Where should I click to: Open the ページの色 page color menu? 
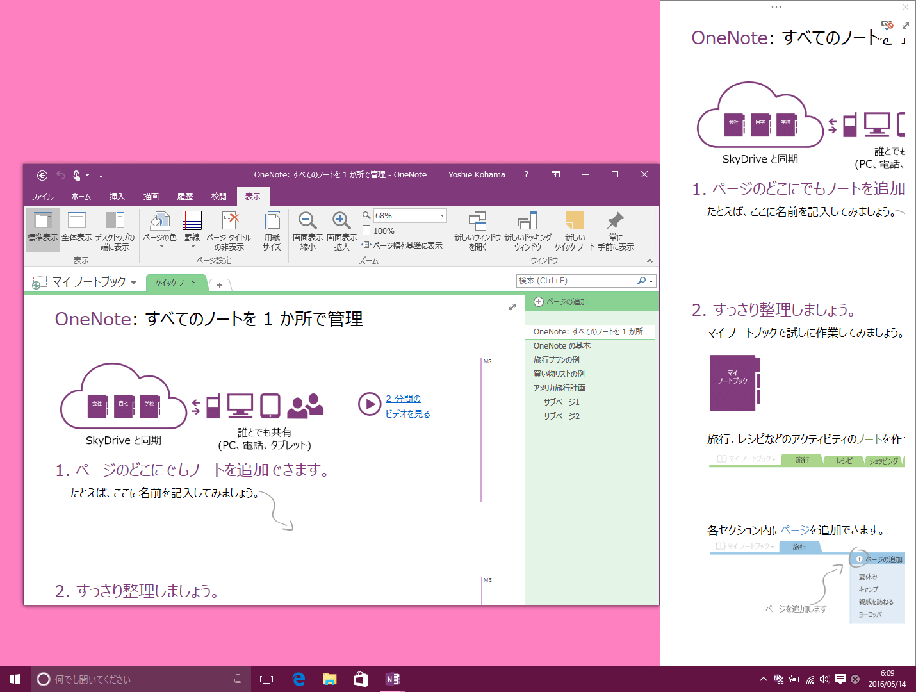[159, 230]
